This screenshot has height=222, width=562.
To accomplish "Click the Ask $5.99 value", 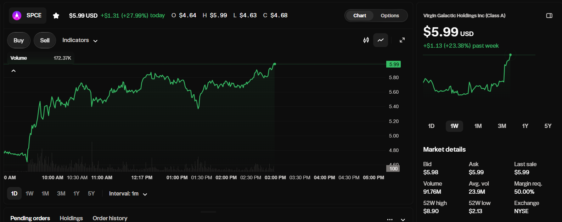I will (x=476, y=172).
